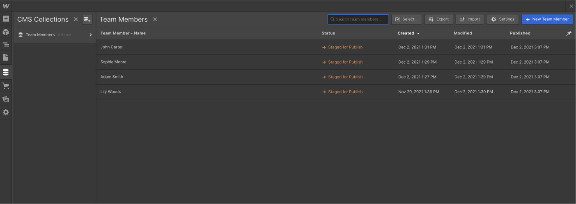Sort by the Status column header
Image resolution: width=576 pixels, height=204 pixels.
(x=328, y=33)
